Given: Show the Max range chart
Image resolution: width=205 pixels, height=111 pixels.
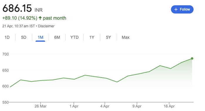Looking at the screenshot, I should pyautogui.click(x=126, y=37).
